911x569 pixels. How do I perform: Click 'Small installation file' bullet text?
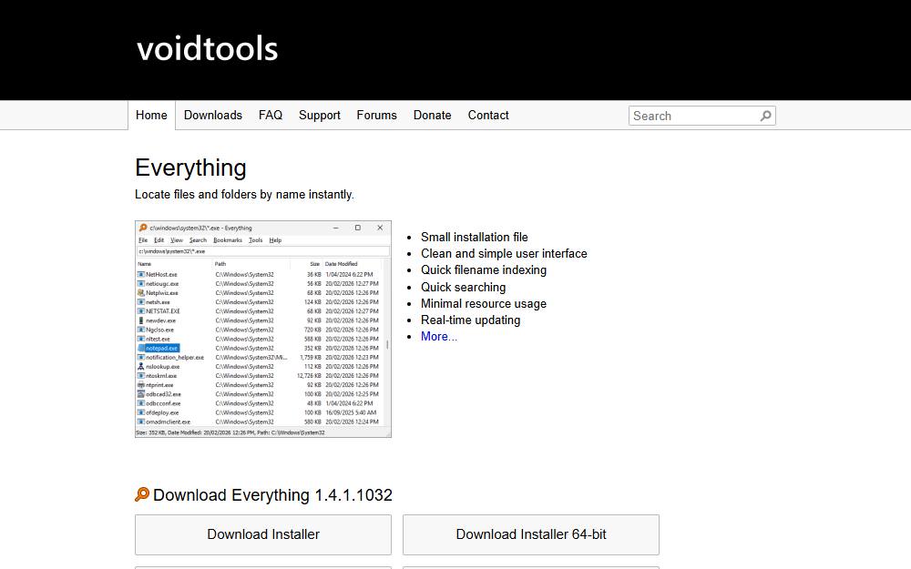(474, 237)
